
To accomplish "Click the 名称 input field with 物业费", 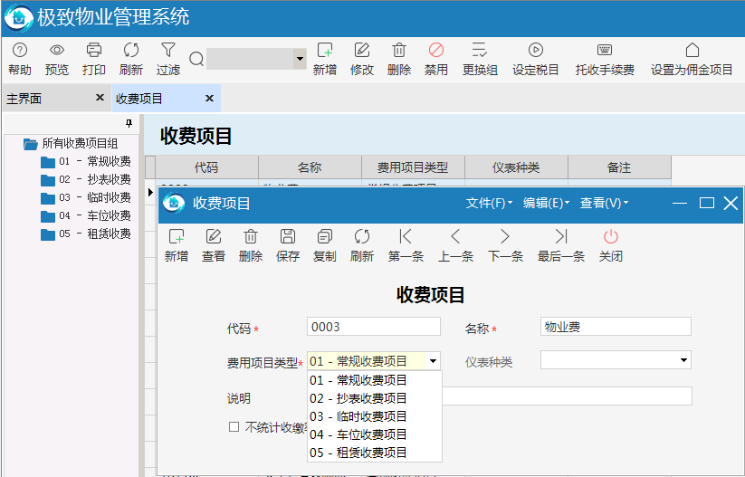I will pyautogui.click(x=616, y=327).
